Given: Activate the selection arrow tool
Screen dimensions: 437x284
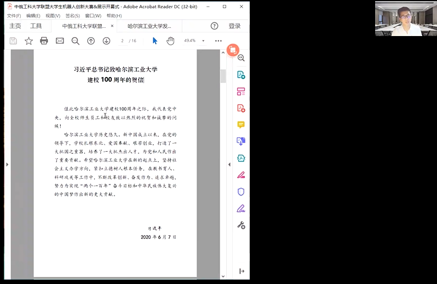Looking at the screenshot, I should point(155,41).
